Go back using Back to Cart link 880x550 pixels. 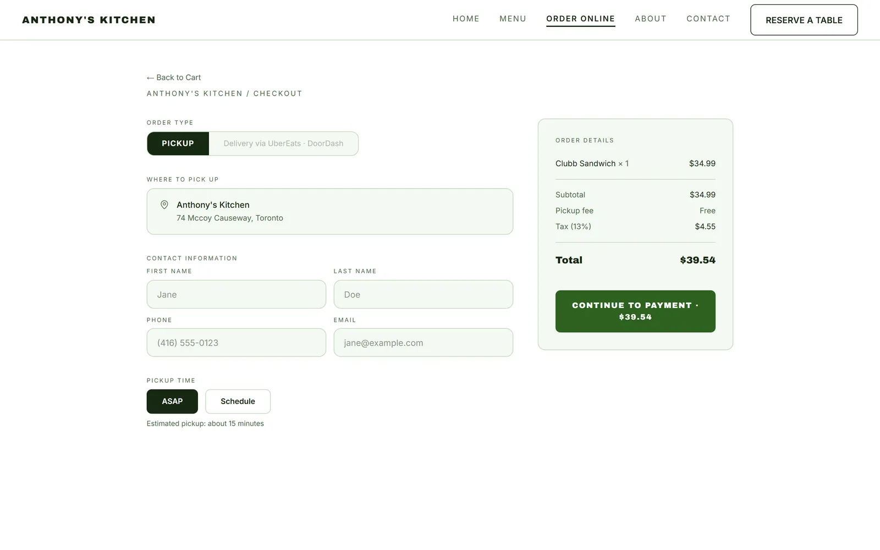click(x=174, y=78)
